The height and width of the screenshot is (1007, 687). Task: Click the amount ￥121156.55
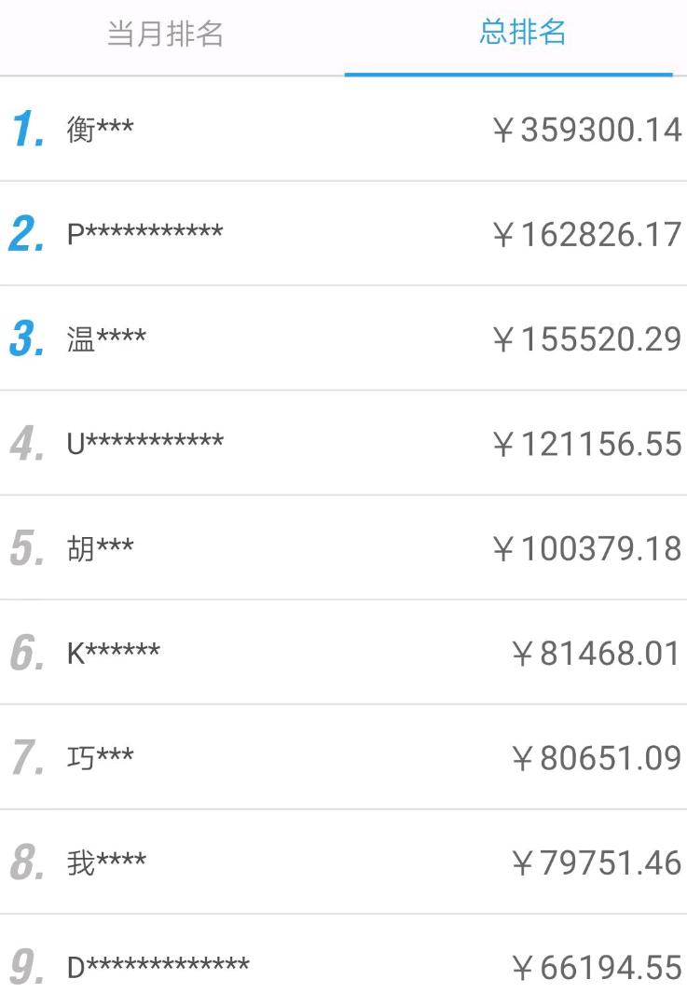tap(587, 443)
